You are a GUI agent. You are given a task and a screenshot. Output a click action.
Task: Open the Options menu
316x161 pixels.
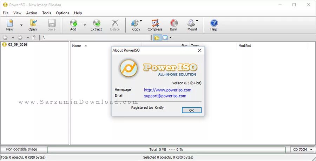pos(62,13)
